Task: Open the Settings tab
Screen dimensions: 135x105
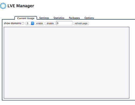Action: (44, 18)
